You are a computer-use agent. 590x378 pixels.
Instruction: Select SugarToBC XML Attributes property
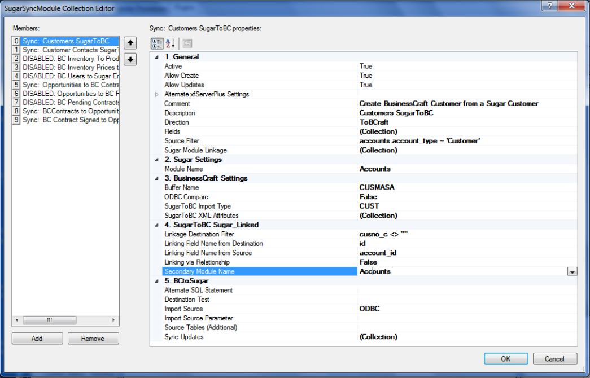(x=370, y=216)
